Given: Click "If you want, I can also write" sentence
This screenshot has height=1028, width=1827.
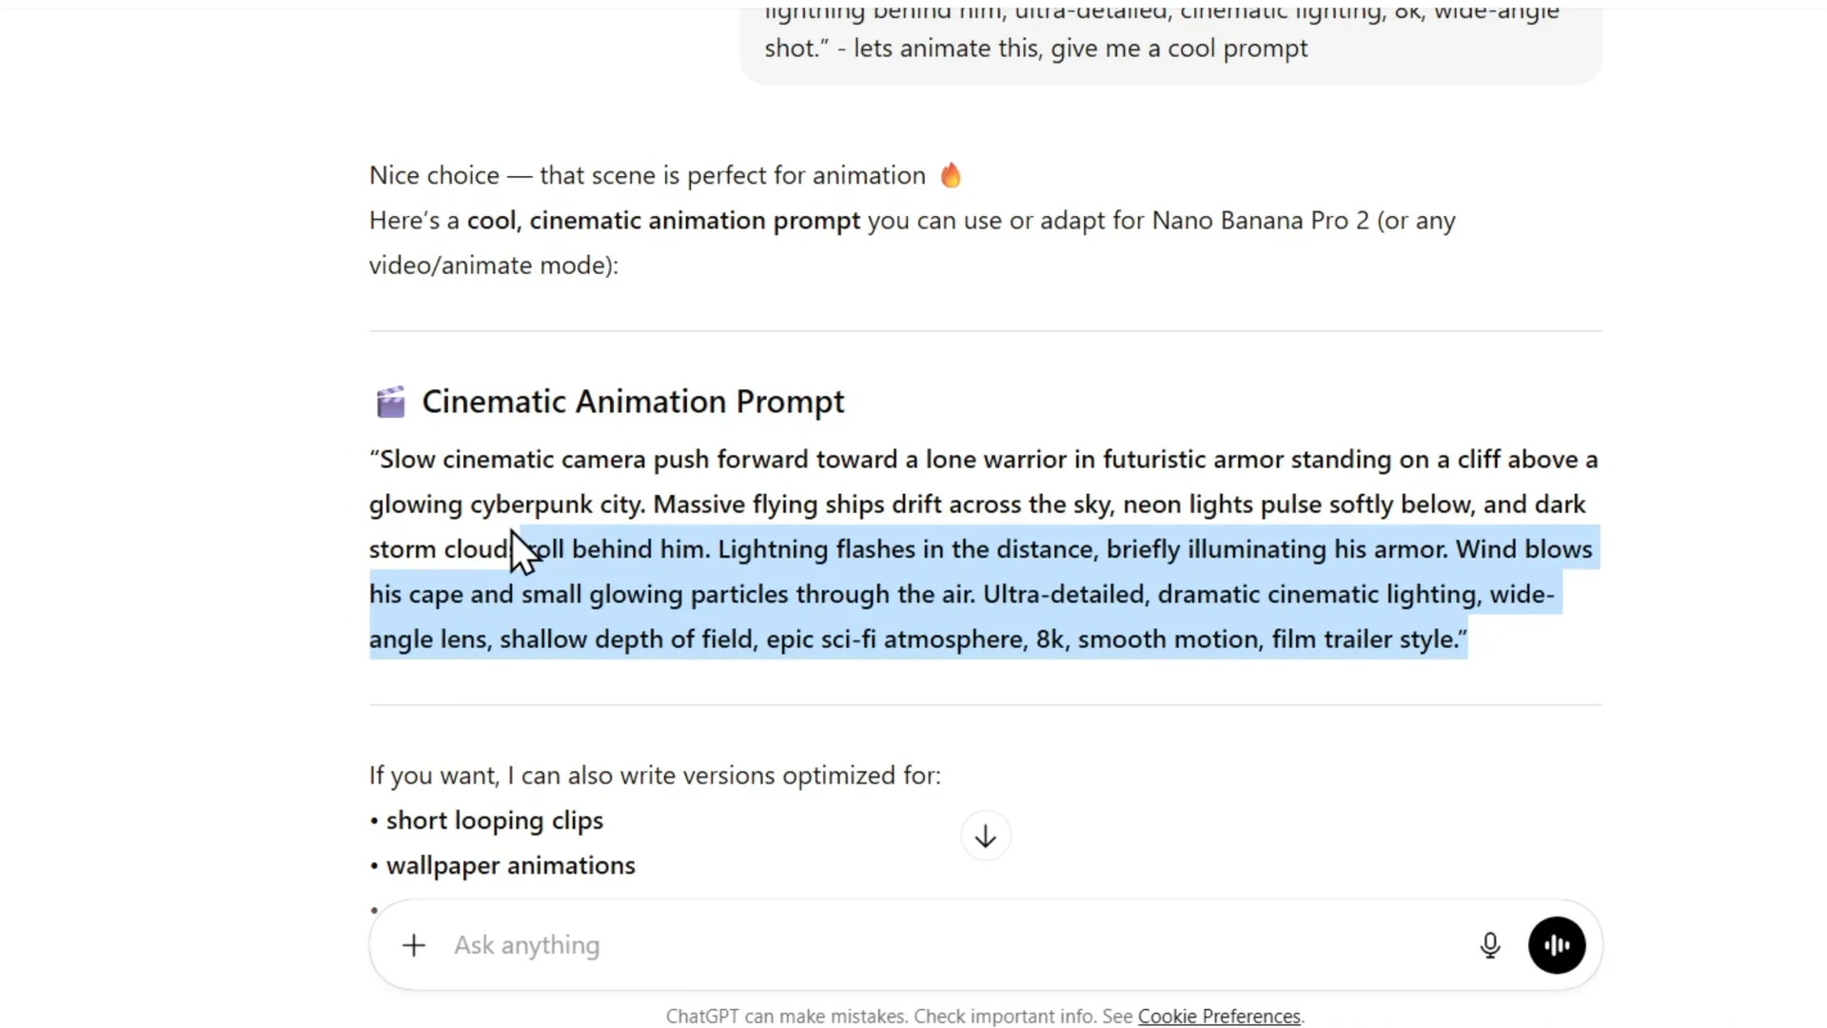Looking at the screenshot, I should (655, 776).
